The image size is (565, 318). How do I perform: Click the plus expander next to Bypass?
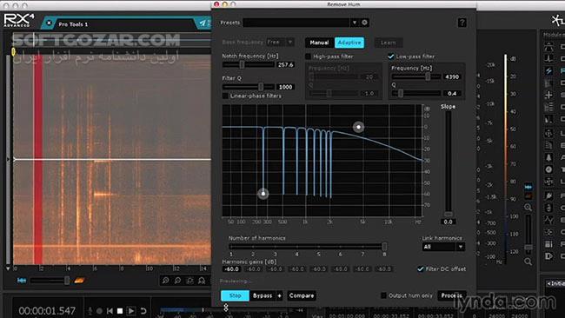pos(279,295)
